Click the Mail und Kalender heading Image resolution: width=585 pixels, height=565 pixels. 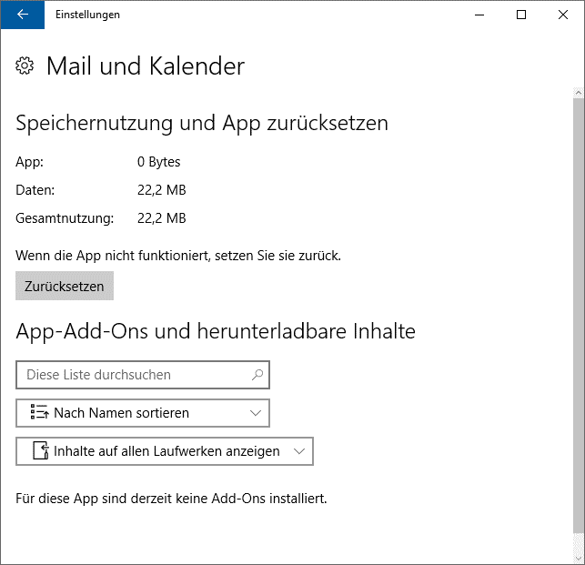pos(146,66)
